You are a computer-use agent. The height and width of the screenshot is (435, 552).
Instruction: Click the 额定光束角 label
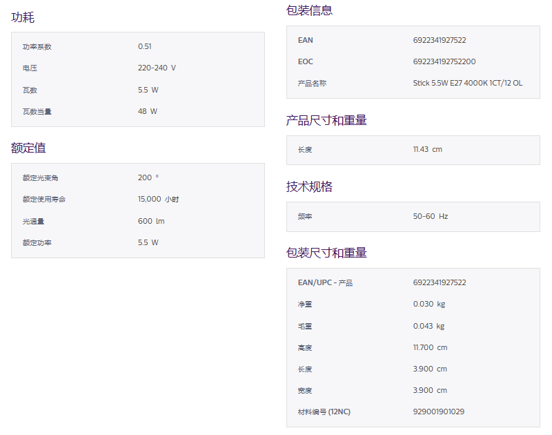pos(41,177)
